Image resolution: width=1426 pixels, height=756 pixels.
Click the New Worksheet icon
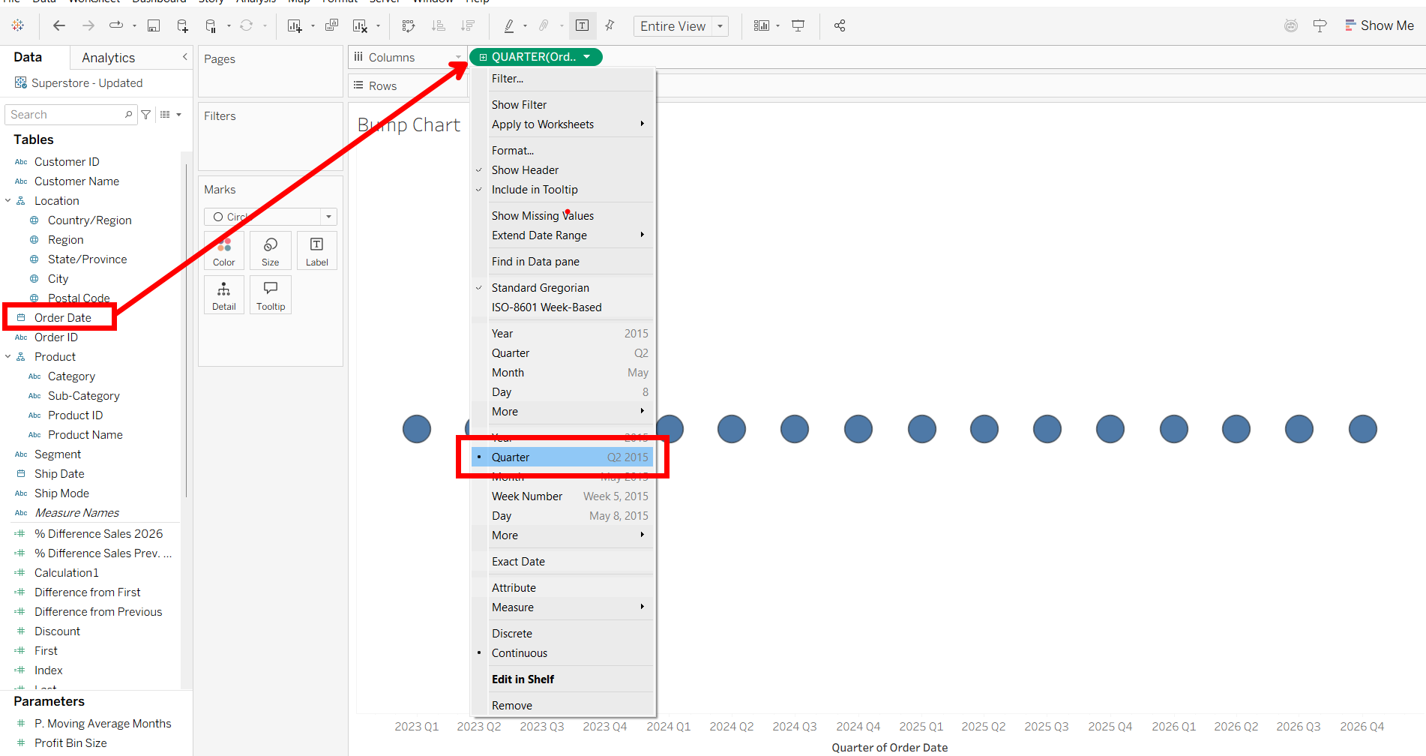295,25
